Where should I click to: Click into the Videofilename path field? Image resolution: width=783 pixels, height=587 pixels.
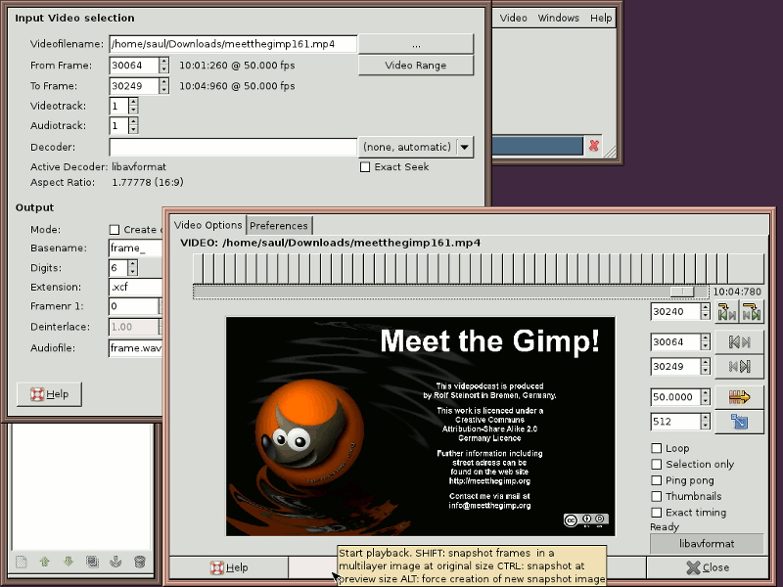[x=233, y=44]
